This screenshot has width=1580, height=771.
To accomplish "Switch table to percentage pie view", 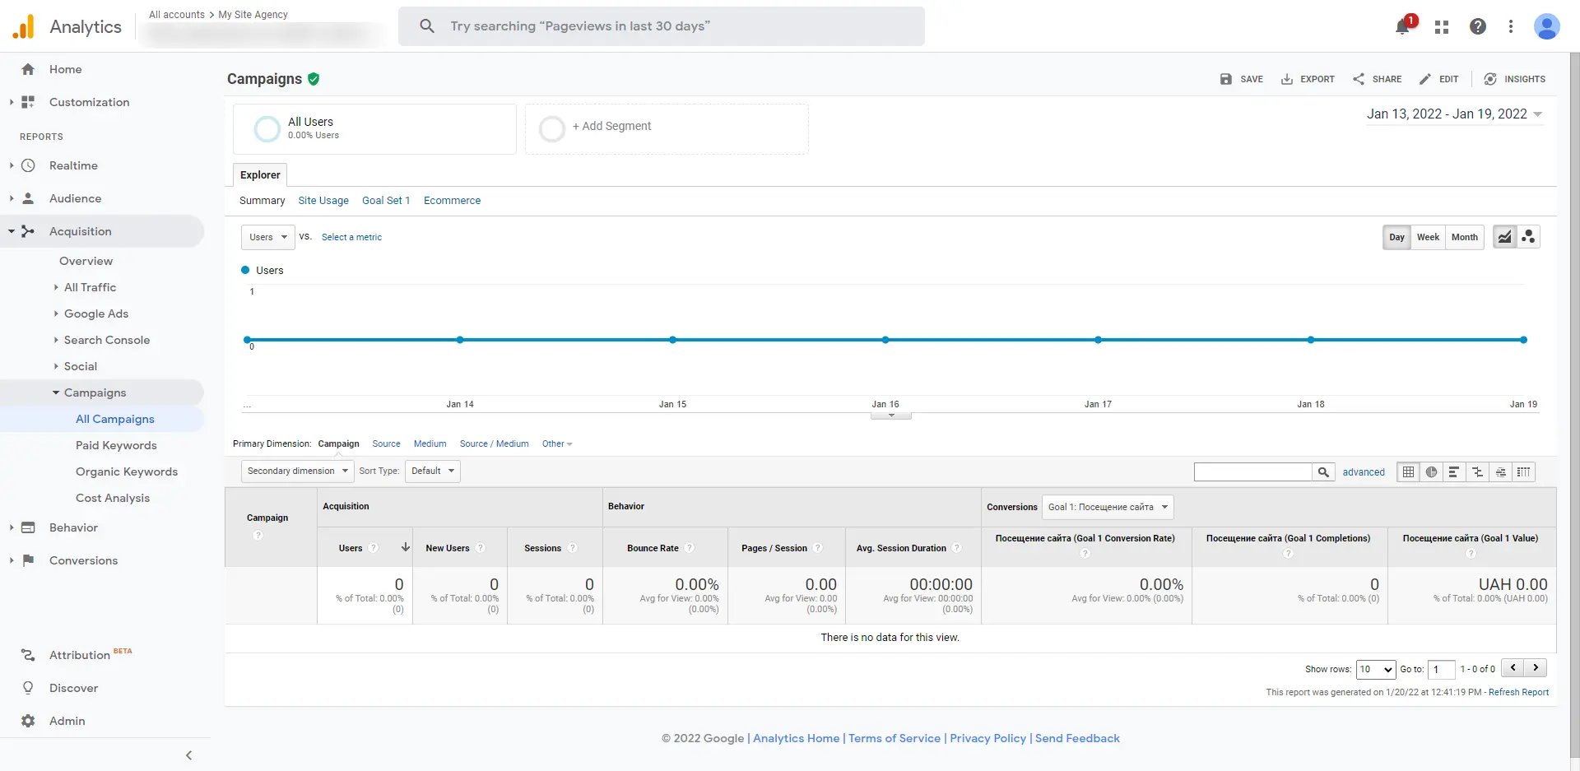I will pyautogui.click(x=1432, y=471).
